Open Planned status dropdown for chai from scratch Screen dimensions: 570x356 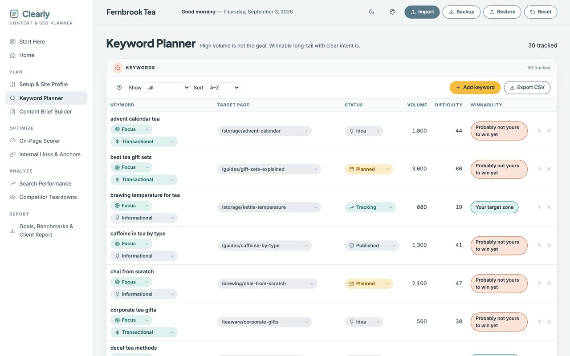[369, 283]
